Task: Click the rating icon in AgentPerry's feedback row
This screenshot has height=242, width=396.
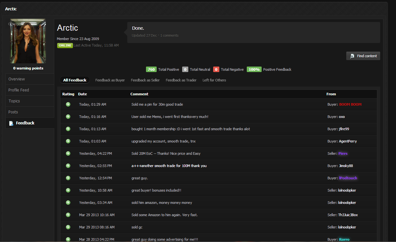Action: tap(68, 141)
